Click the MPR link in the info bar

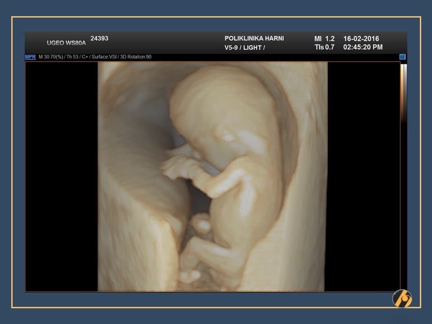pos(30,57)
